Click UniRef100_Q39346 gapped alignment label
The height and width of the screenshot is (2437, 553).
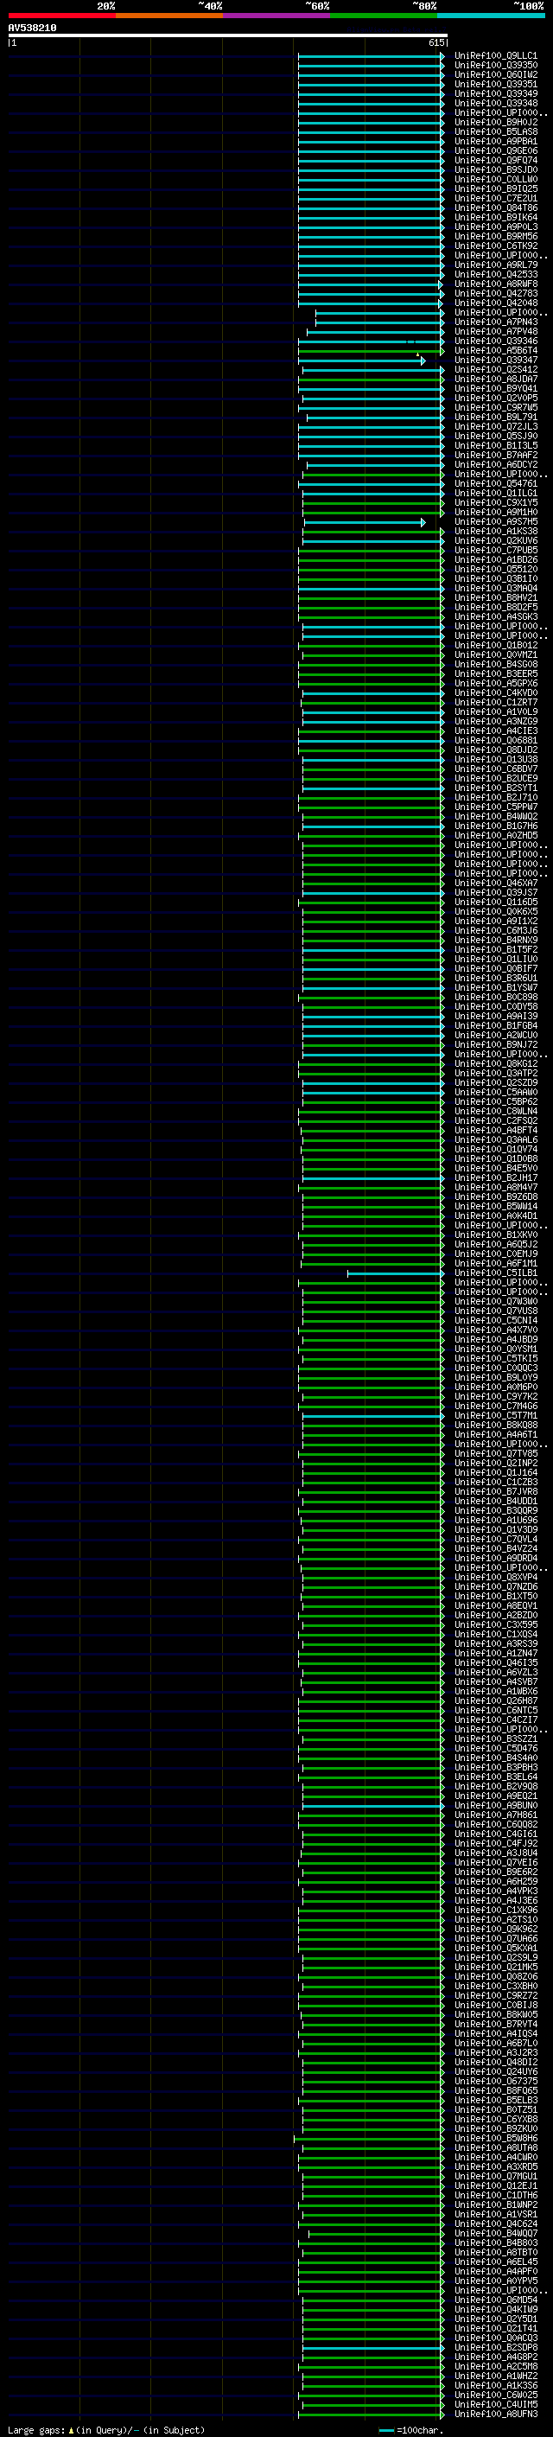(495, 341)
